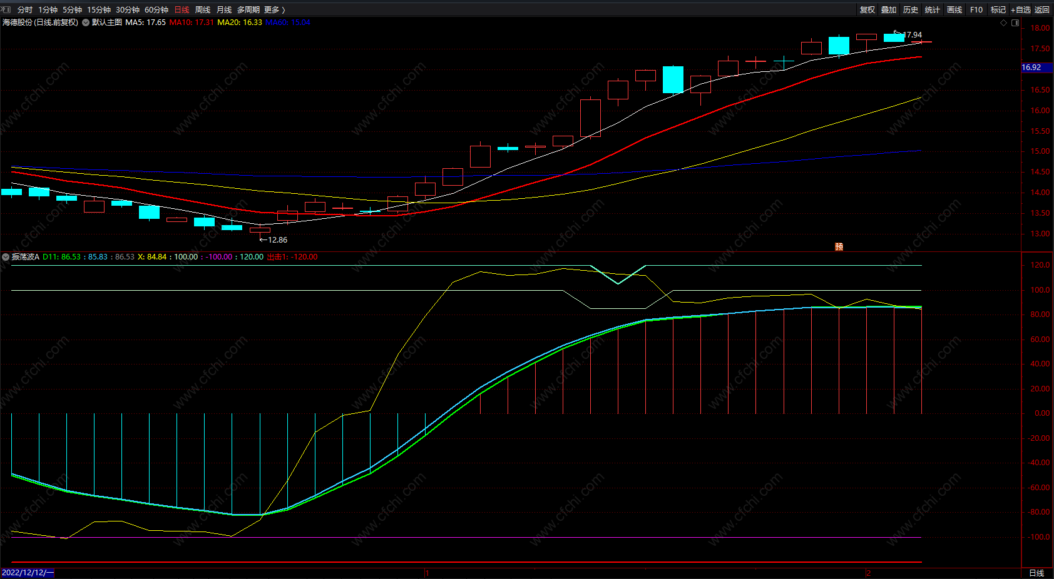Image resolution: width=1054 pixels, height=579 pixels.
Task: Click the month 2 marker on the time axis
Action: point(869,573)
